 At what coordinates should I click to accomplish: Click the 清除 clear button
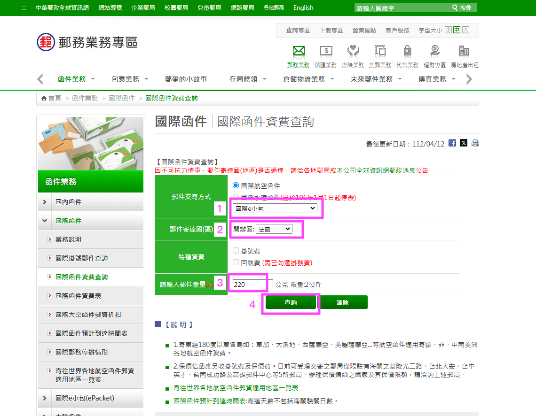point(342,303)
